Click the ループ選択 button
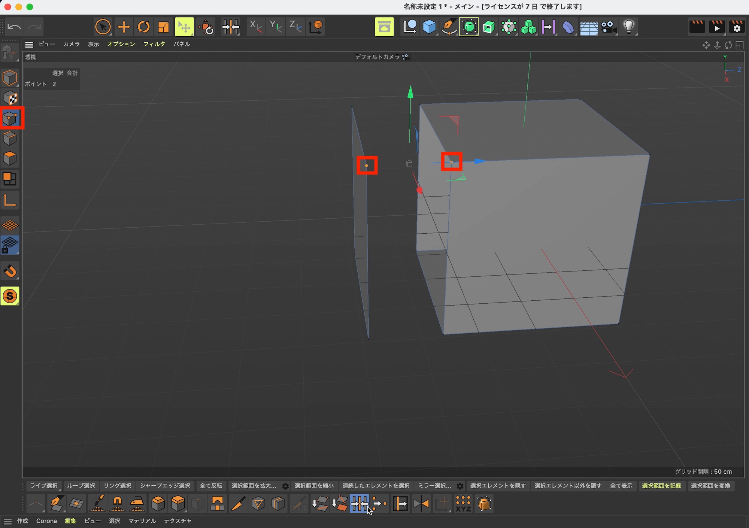Screen dimensions: 749x528 click(81, 486)
